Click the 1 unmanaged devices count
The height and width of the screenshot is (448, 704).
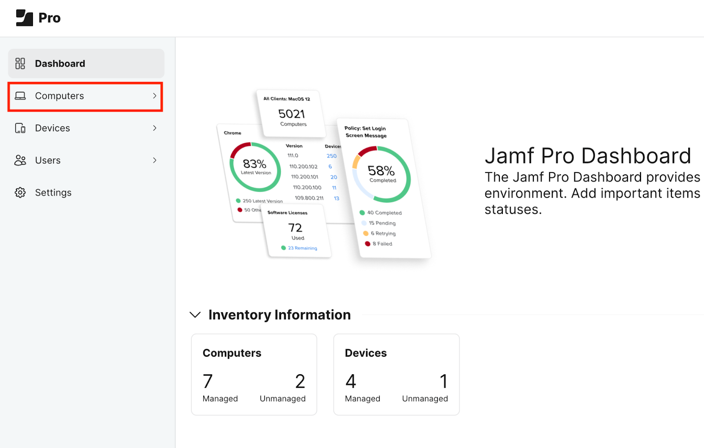click(444, 381)
